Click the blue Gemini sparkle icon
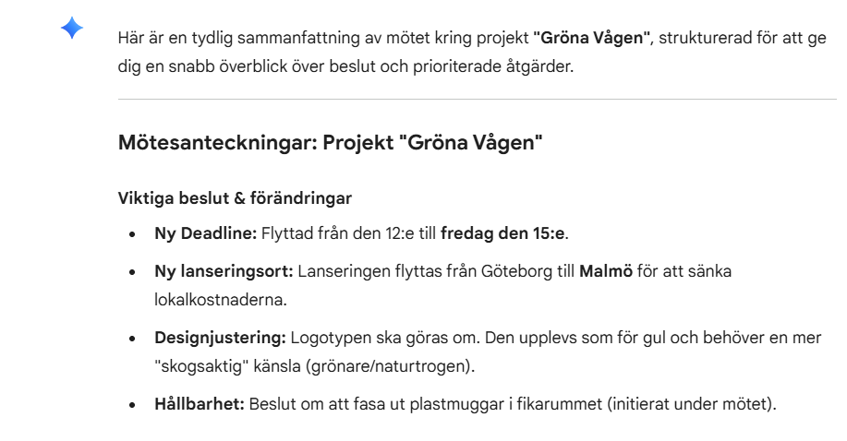The width and height of the screenshot is (847, 441). coord(72,30)
